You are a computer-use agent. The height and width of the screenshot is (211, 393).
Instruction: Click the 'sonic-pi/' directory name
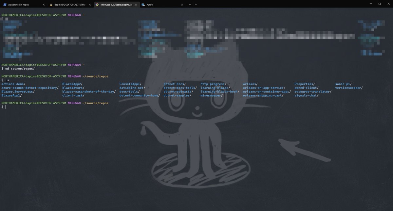[x=344, y=84]
